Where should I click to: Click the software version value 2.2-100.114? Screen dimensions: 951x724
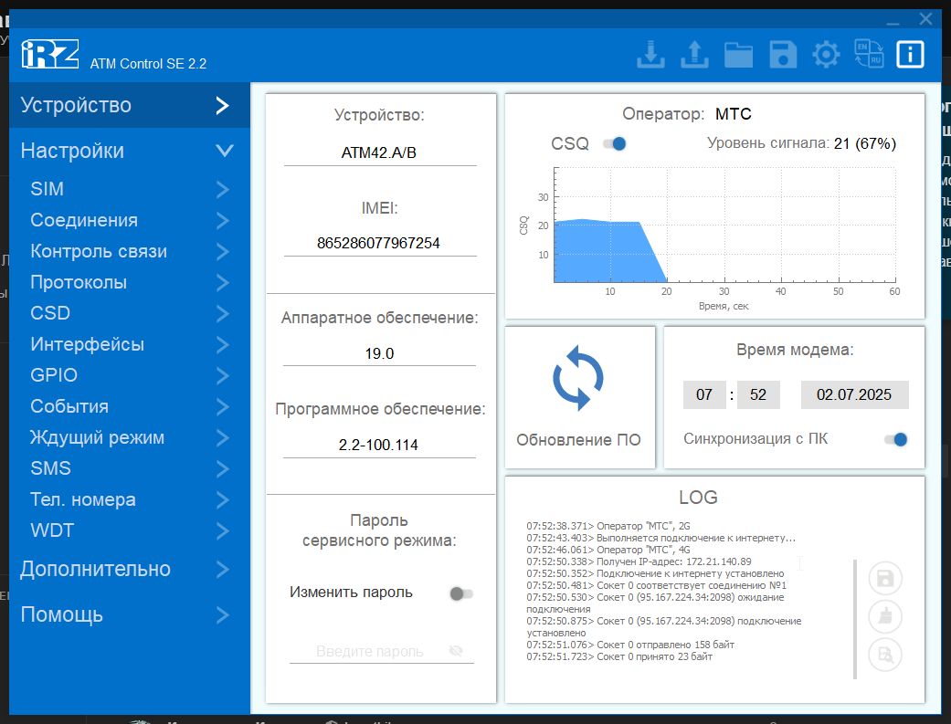point(378,445)
